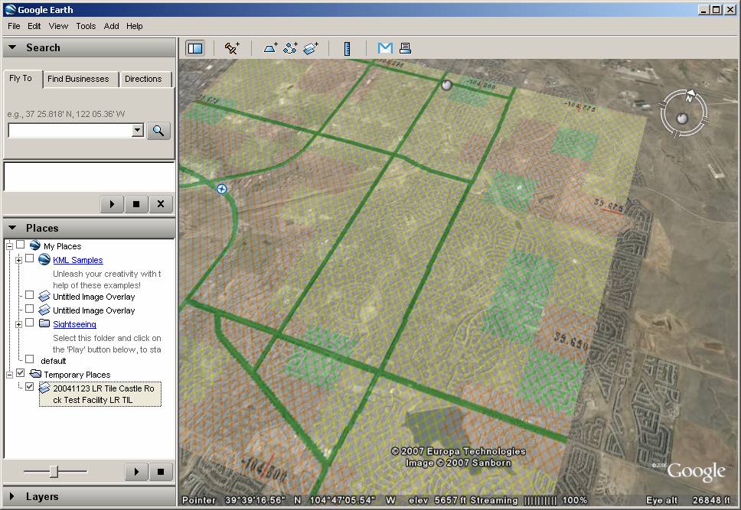The height and width of the screenshot is (510, 741).
Task: Enable the first Untitled Image Overlay checkbox
Action: [29, 295]
